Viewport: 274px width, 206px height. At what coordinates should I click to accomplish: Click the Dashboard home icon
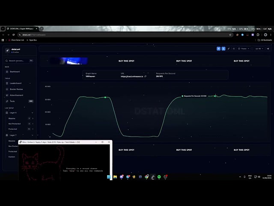(x=7, y=72)
